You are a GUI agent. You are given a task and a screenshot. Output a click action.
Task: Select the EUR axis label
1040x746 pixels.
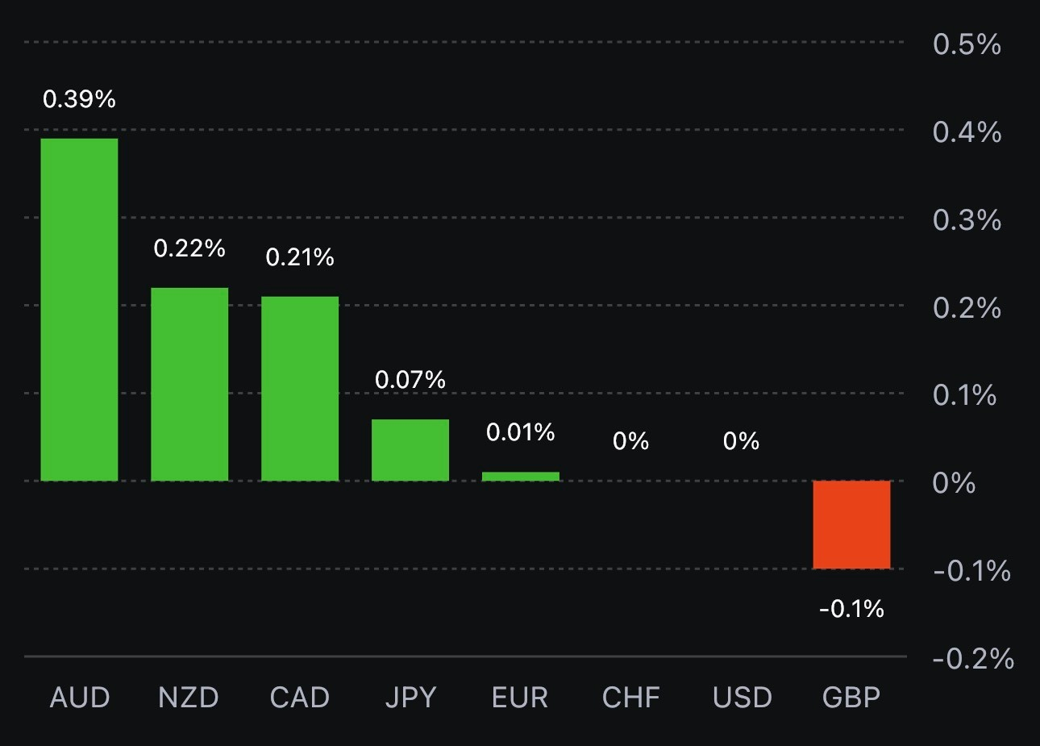[x=520, y=698]
